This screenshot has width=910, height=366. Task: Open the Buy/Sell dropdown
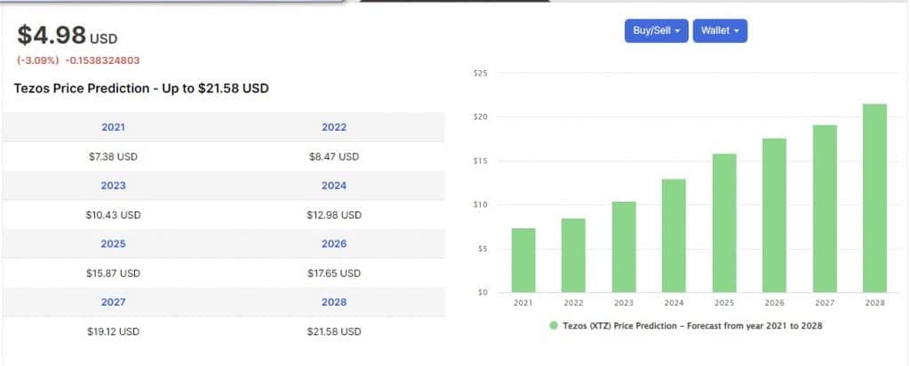pos(656,31)
